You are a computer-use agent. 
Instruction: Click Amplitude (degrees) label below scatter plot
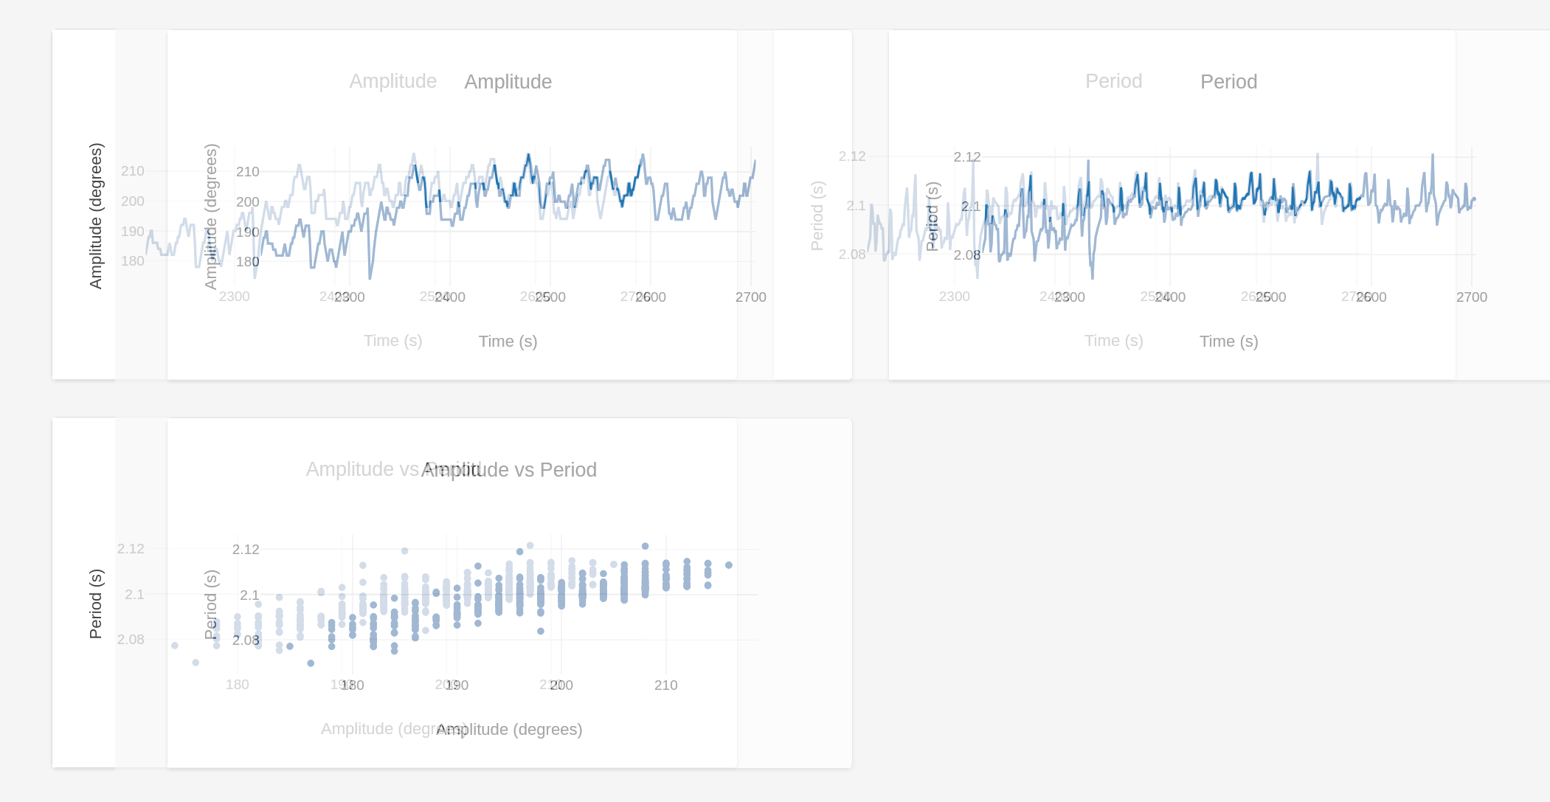(509, 730)
